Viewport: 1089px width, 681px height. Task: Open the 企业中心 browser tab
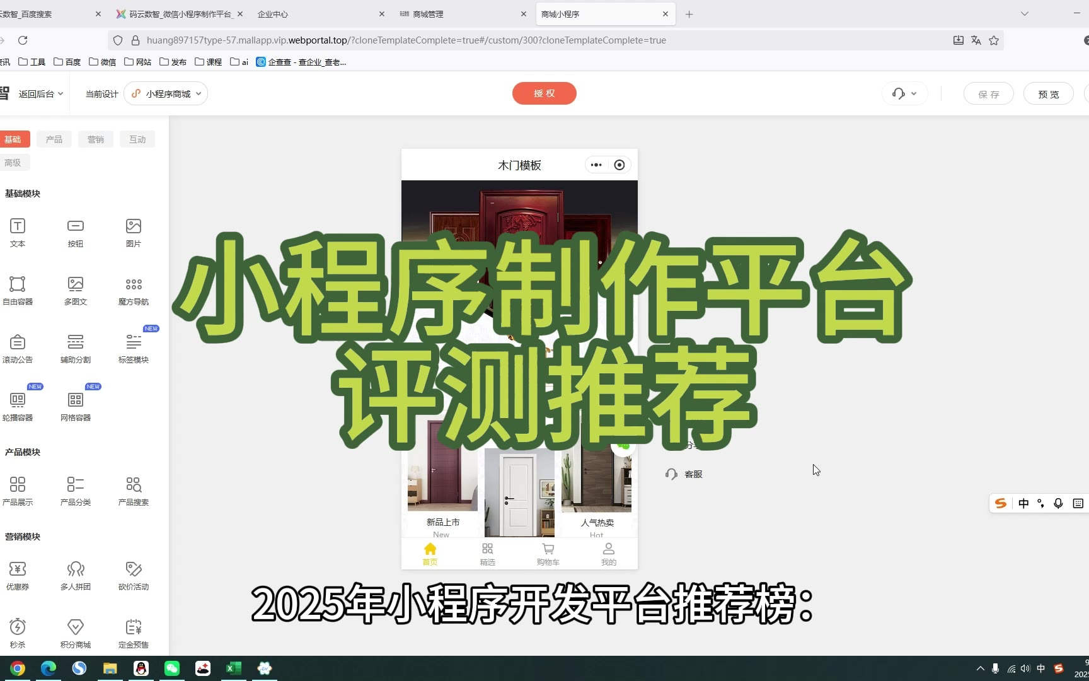tap(320, 14)
